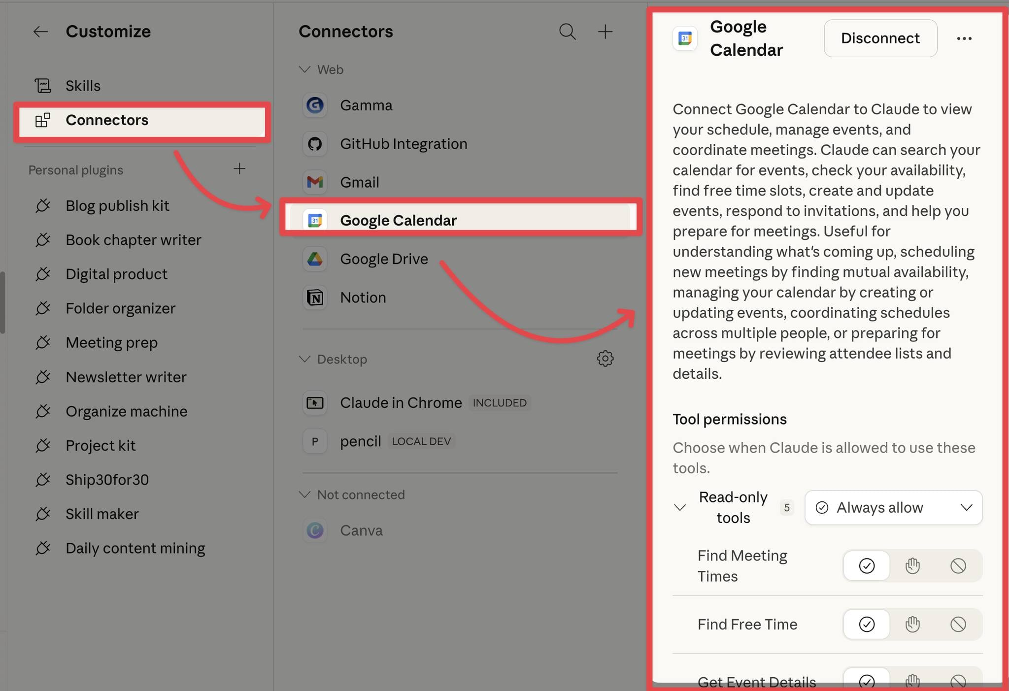Set Find Meeting Times to needs approval

click(x=912, y=565)
